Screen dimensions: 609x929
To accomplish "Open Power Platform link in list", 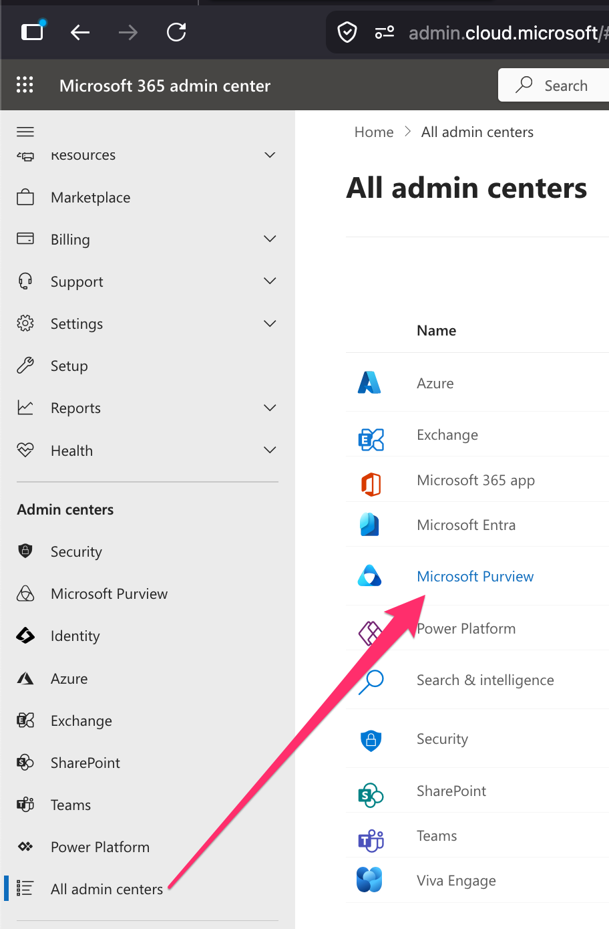I will click(x=466, y=628).
